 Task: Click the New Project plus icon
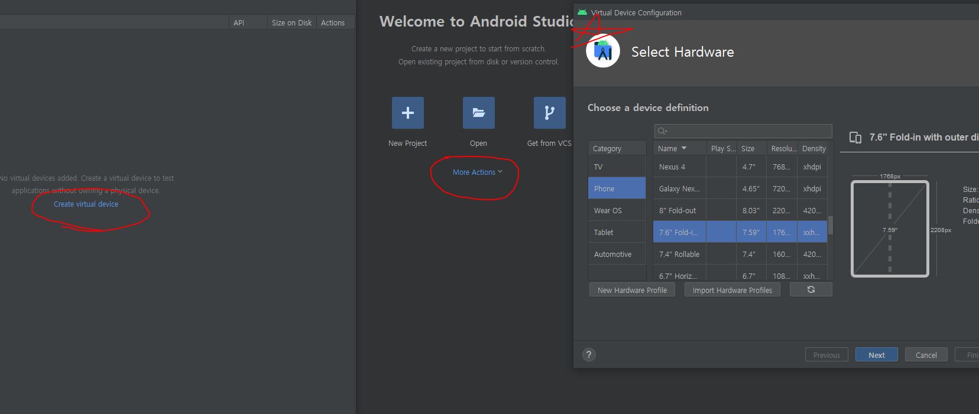tap(407, 113)
